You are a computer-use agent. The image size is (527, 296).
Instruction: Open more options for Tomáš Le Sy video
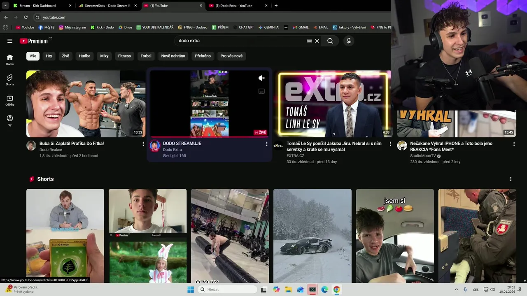click(x=391, y=144)
